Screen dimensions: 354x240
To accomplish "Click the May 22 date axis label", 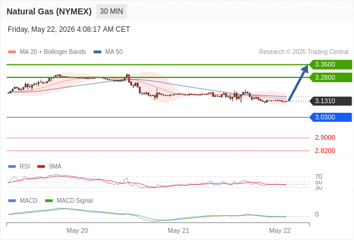I will 280,230.
